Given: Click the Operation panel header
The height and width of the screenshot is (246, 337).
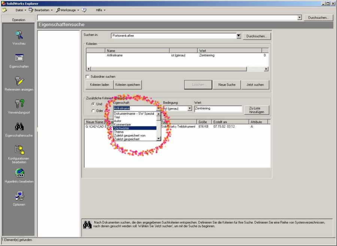Looking at the screenshot, I should [18, 20].
